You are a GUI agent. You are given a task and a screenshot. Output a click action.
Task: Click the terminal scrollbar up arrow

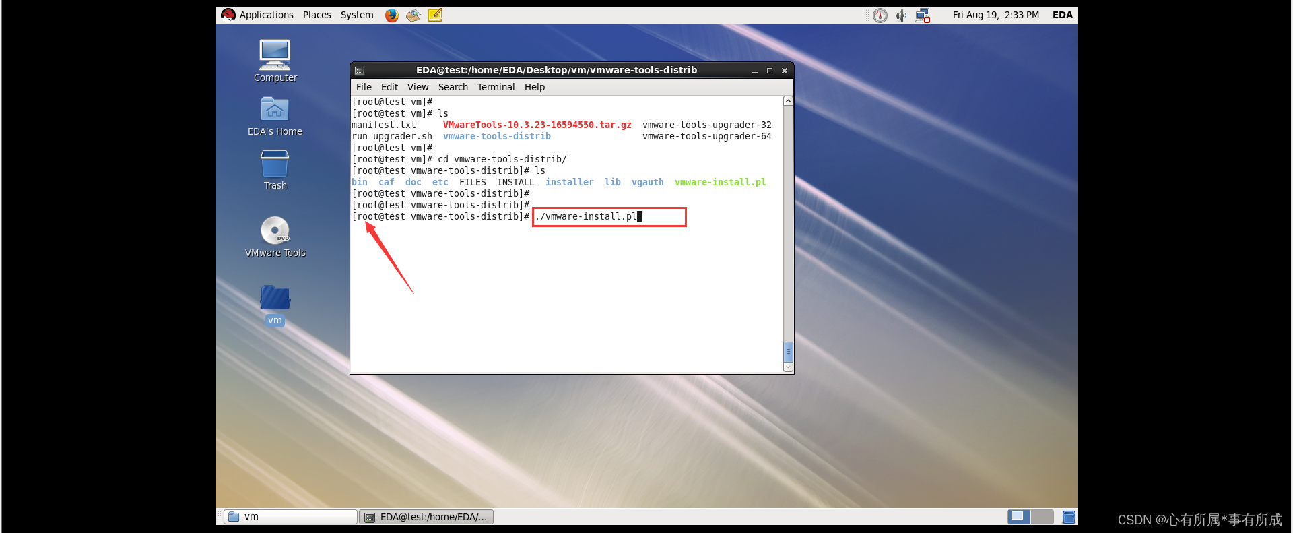pyautogui.click(x=788, y=101)
